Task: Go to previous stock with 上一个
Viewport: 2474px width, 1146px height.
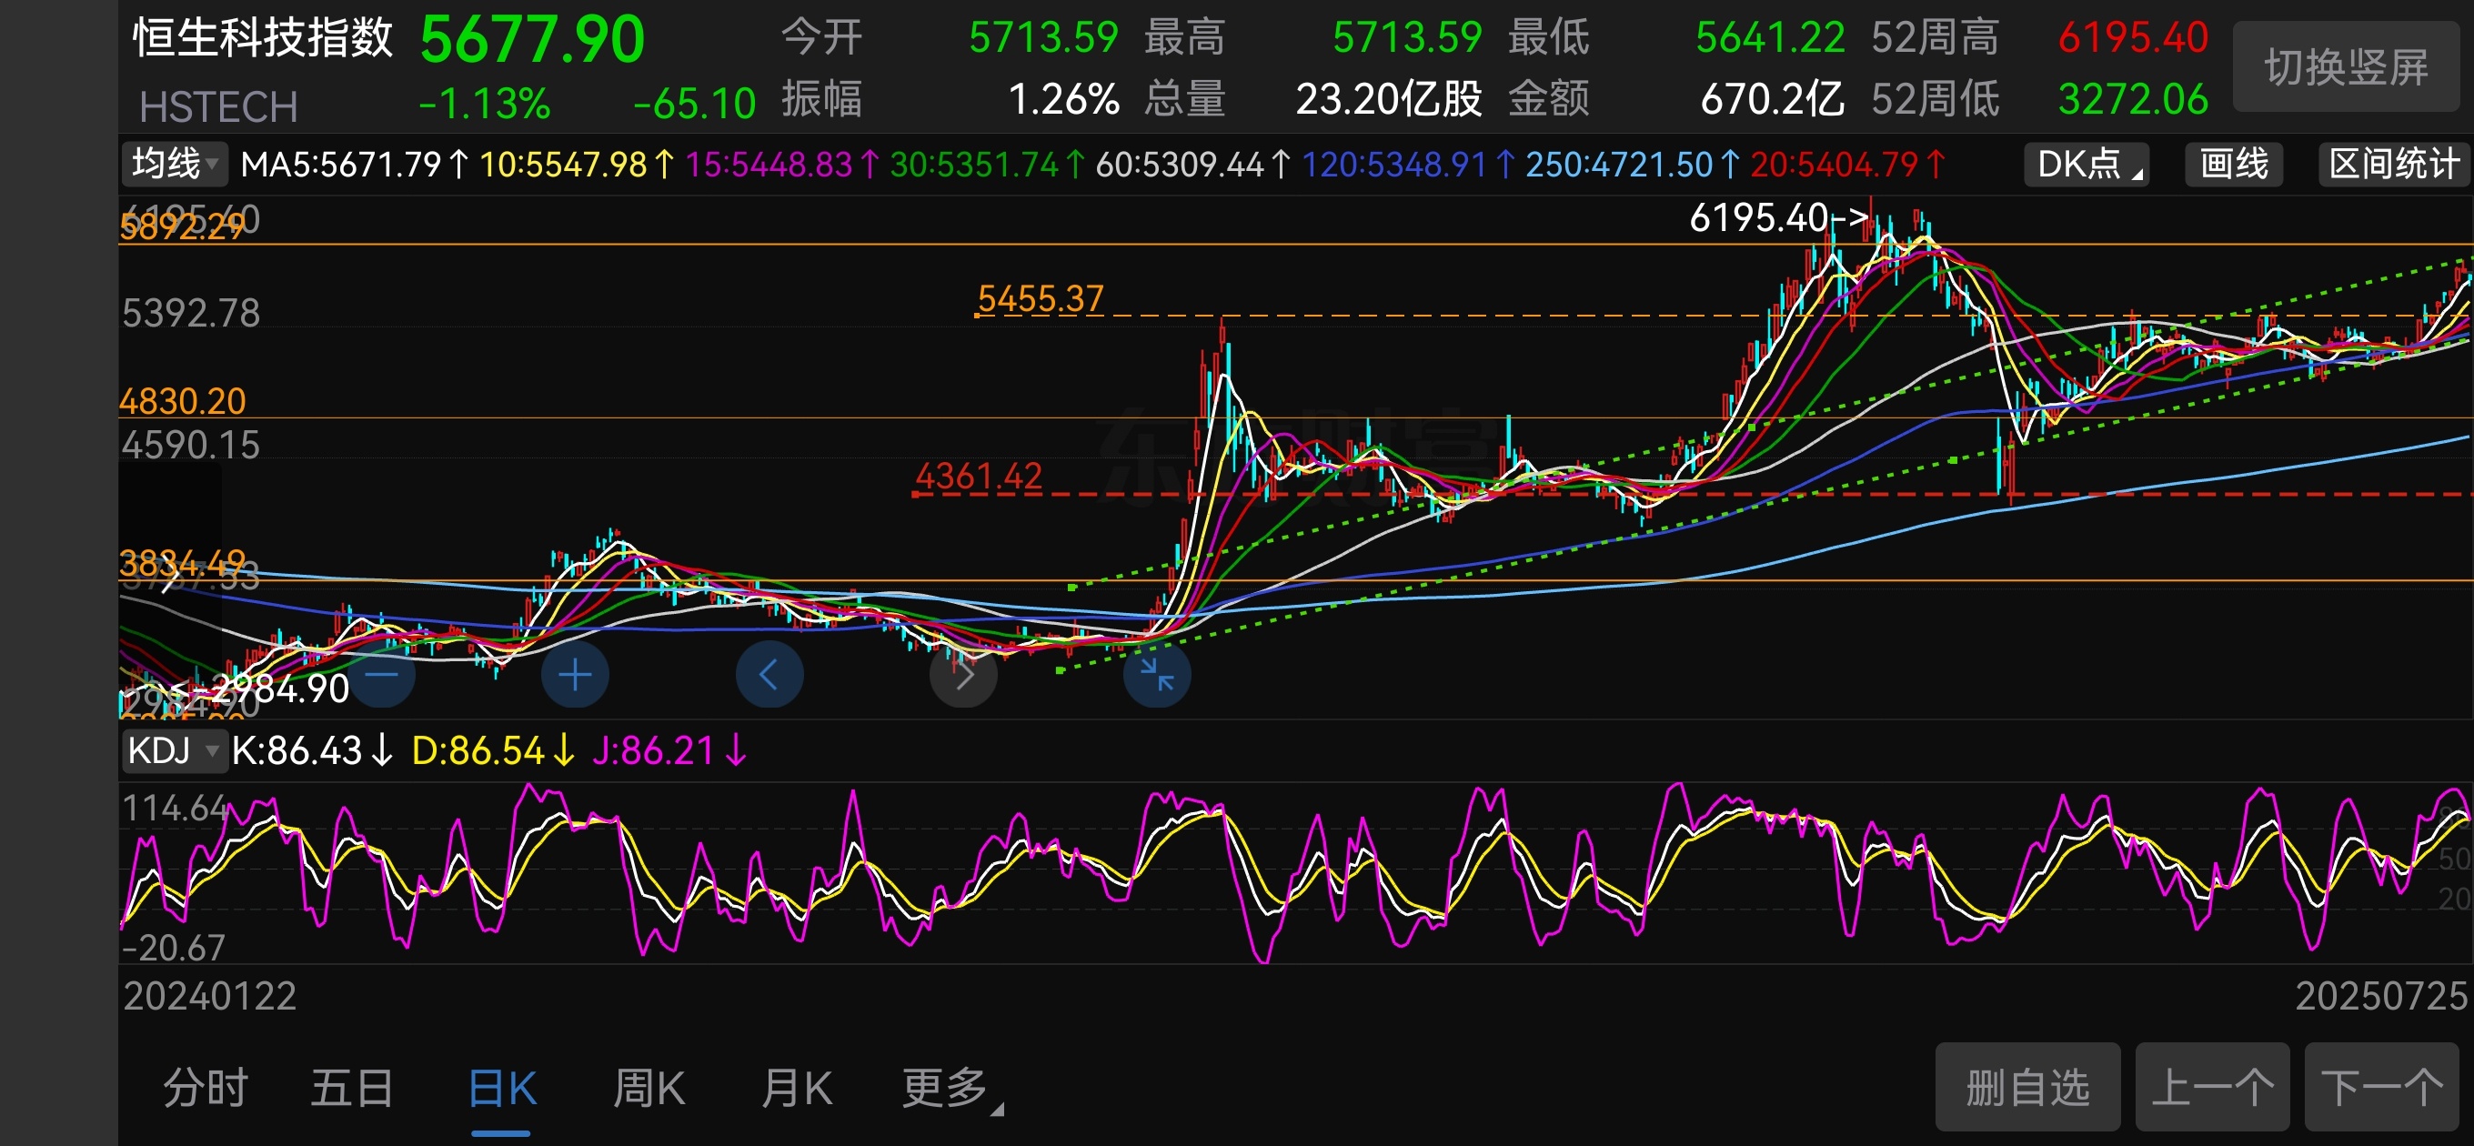Action: tap(2213, 1088)
